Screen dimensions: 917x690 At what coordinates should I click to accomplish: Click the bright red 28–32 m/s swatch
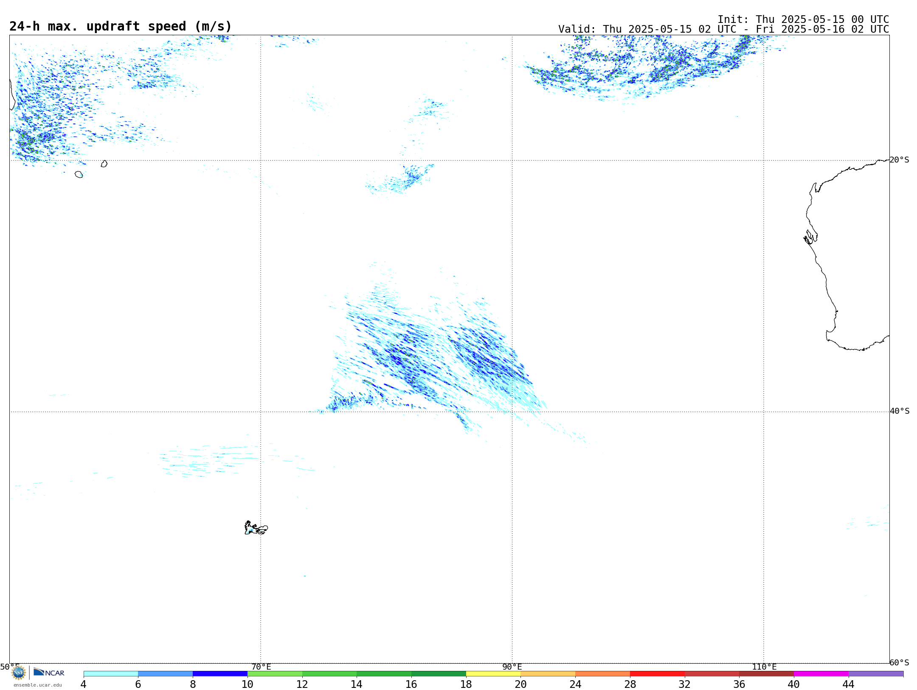(x=657, y=673)
